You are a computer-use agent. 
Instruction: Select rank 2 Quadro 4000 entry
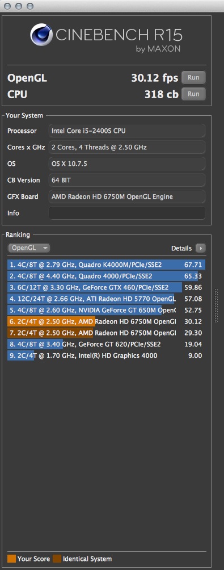[x=107, y=276]
